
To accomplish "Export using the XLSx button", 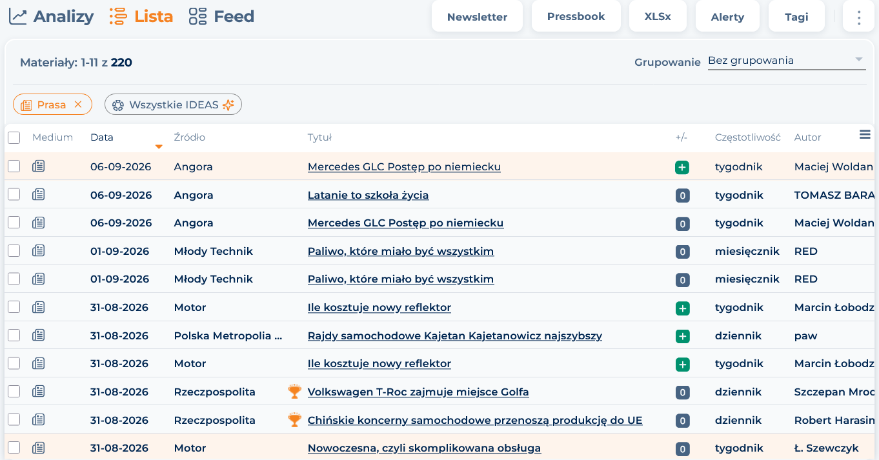I will coord(658,17).
